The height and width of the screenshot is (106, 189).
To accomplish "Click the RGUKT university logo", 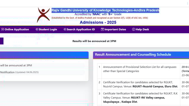I will pyautogui.click(x=43, y=15).
